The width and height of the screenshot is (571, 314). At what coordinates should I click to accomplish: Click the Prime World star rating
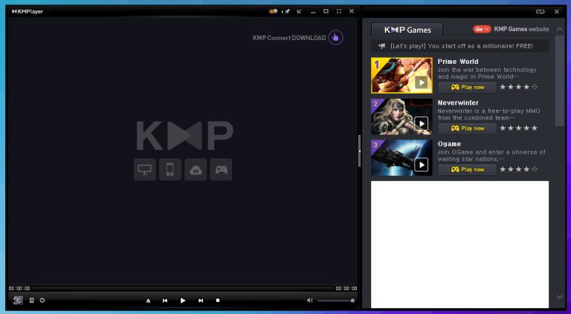tap(518, 88)
